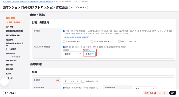Select 出稿・掲載 in the sidebar

click(x=10, y=18)
